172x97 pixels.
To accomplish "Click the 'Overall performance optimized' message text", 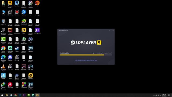I will tap(86, 60).
